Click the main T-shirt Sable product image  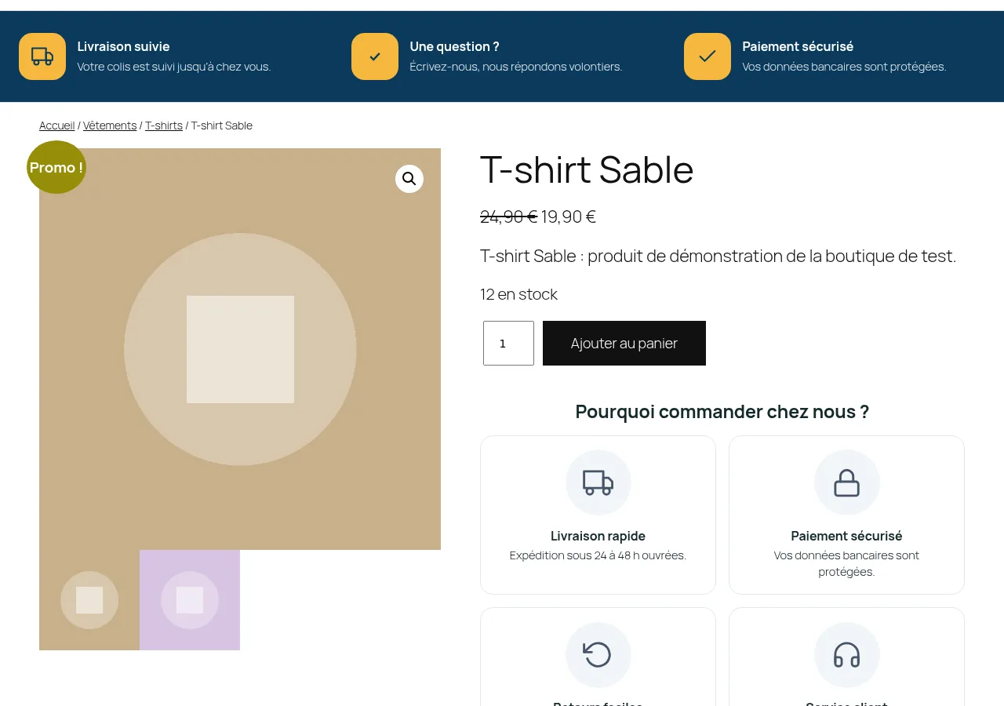pos(240,349)
